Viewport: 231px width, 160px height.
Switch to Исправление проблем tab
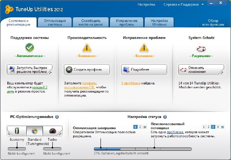coord(127,23)
